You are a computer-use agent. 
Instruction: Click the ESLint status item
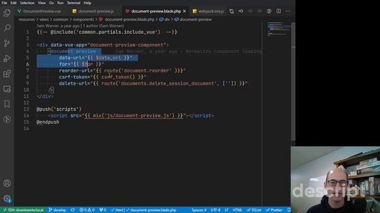click(x=254, y=210)
